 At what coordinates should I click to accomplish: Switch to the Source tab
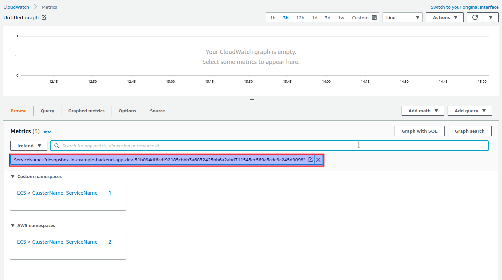(x=157, y=111)
